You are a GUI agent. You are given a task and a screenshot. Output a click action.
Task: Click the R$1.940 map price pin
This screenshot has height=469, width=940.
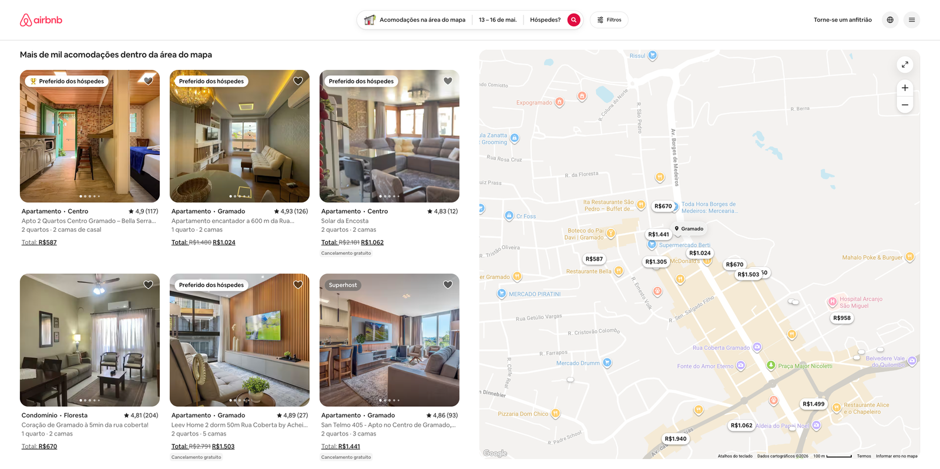675,438
